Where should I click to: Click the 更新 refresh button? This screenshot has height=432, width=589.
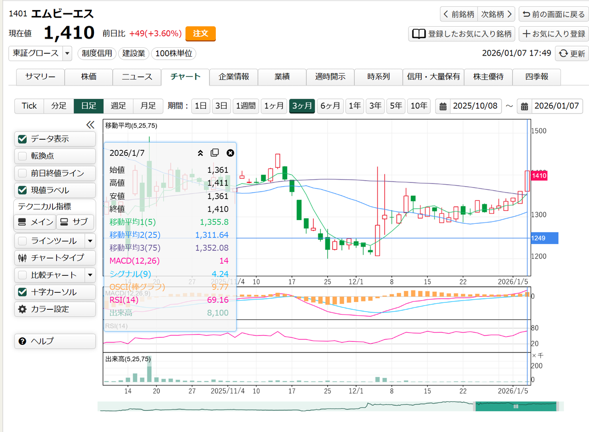(x=572, y=53)
